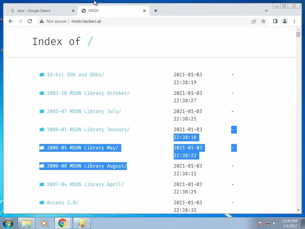Image resolution: width=305 pixels, height=229 pixels.
Task: Click the Not secure warning icon
Action: click(42, 21)
